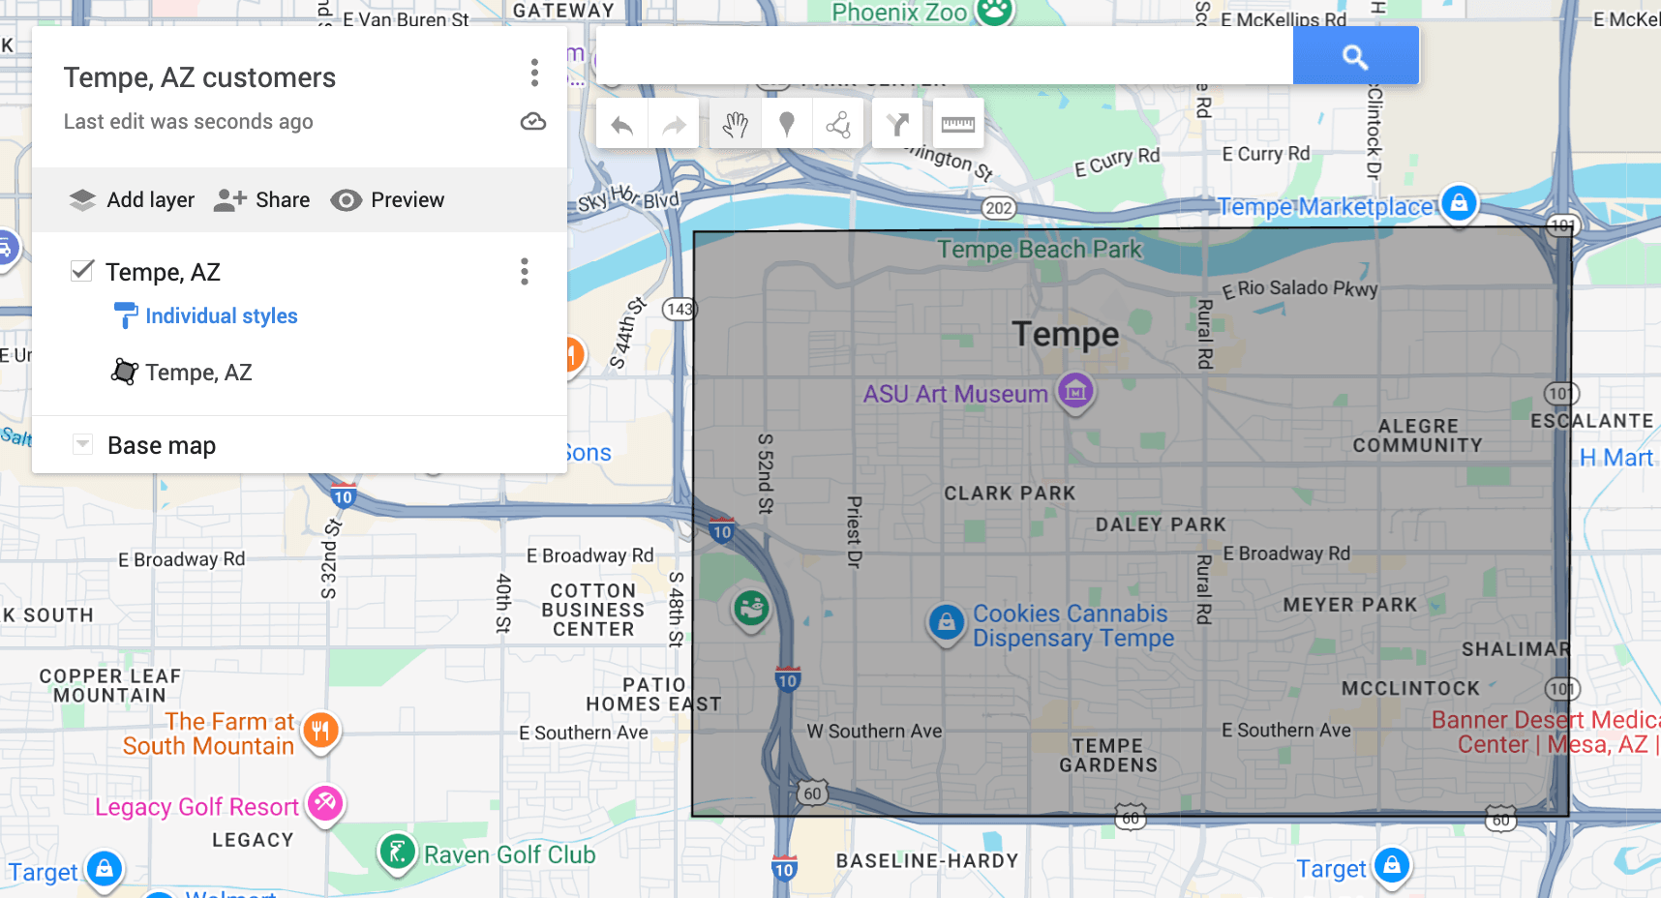1661x898 pixels.
Task: Click the Preview button
Action: [387, 200]
